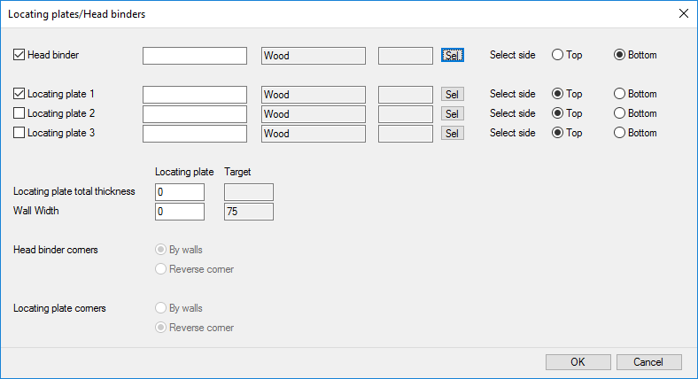Click Locating plate total thickness field

coord(179,192)
